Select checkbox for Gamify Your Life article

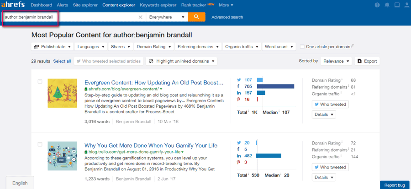(40, 144)
